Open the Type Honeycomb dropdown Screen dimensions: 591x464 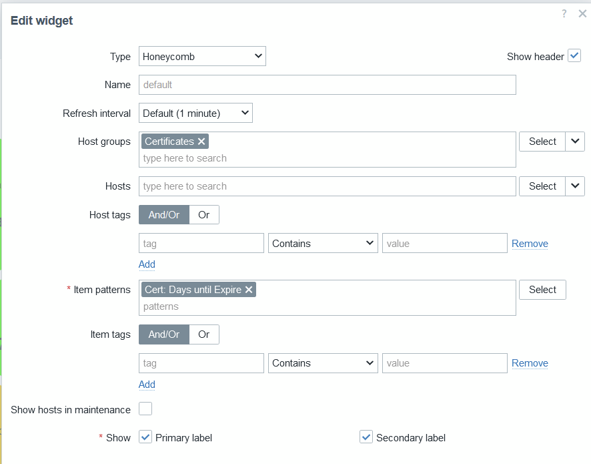coord(202,57)
